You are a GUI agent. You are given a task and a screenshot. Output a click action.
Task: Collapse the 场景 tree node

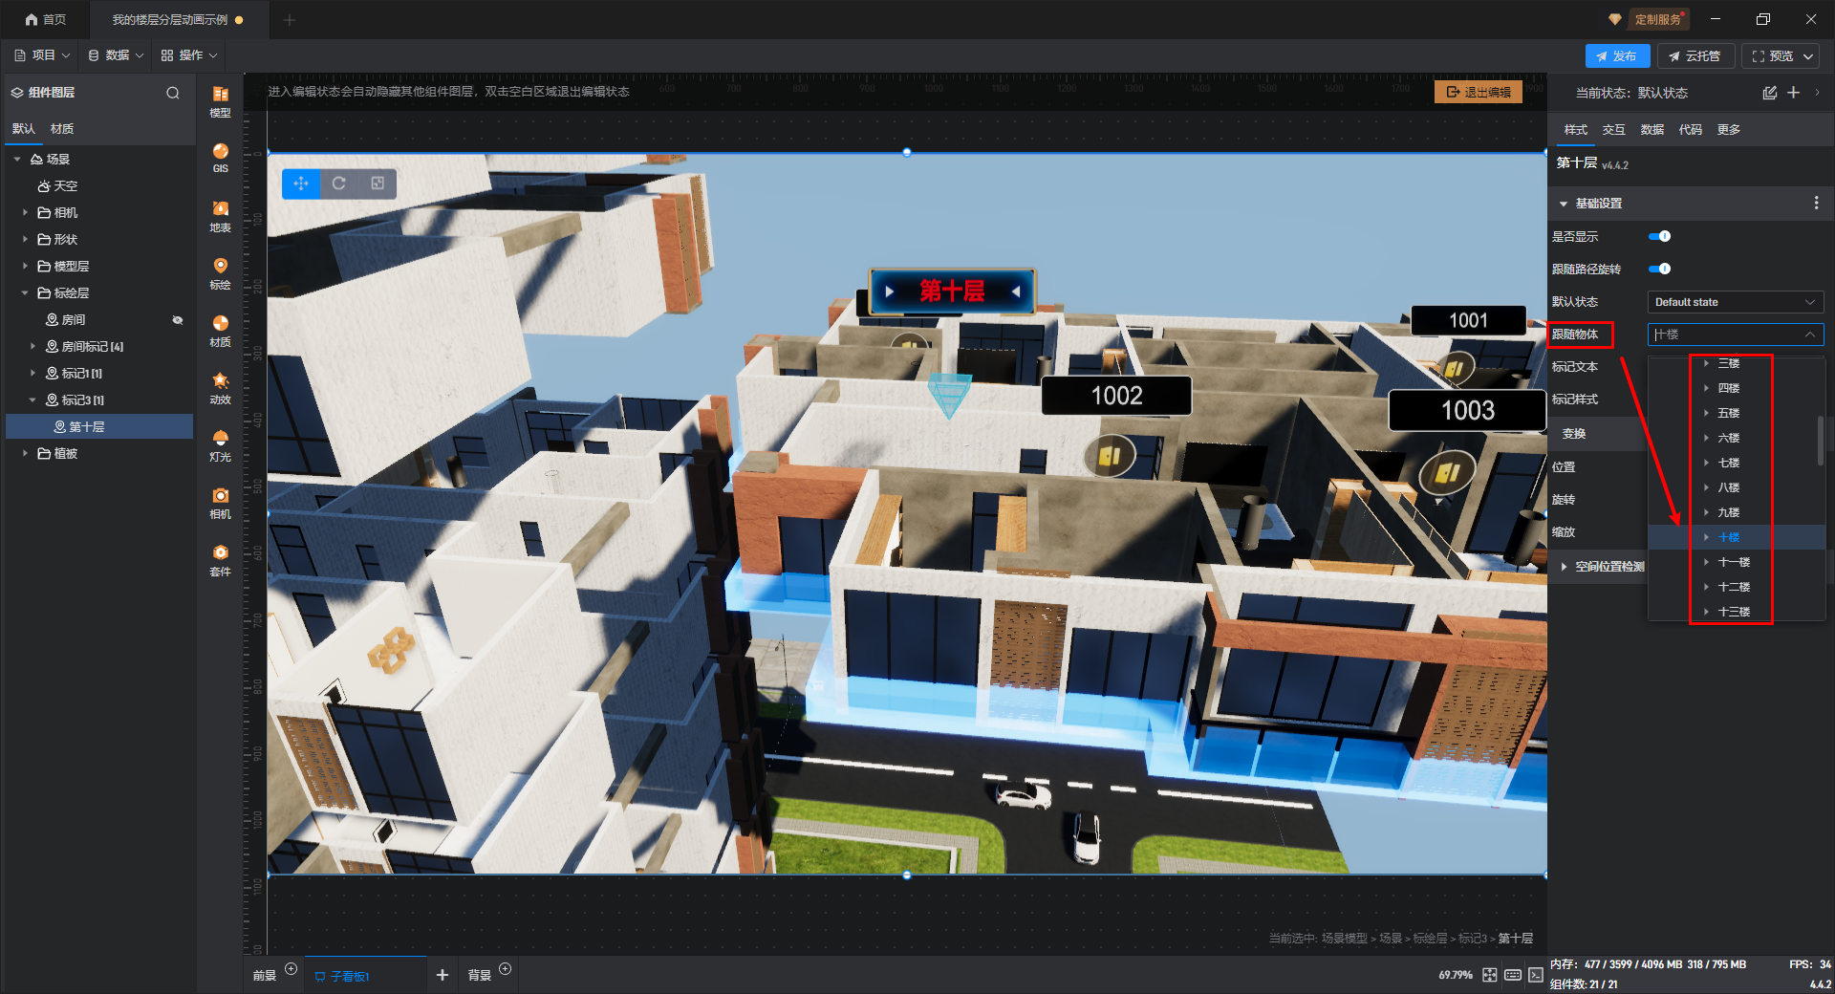tap(17, 160)
